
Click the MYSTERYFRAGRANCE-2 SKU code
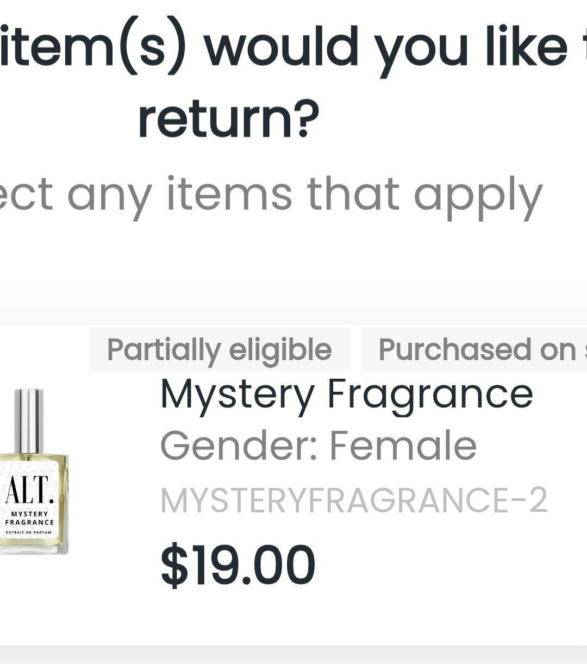tap(353, 500)
